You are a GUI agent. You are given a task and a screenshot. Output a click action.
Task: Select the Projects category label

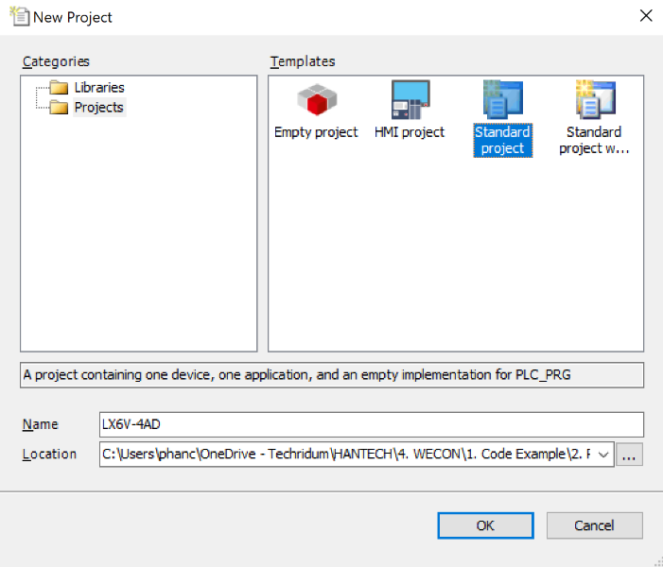[x=99, y=108]
